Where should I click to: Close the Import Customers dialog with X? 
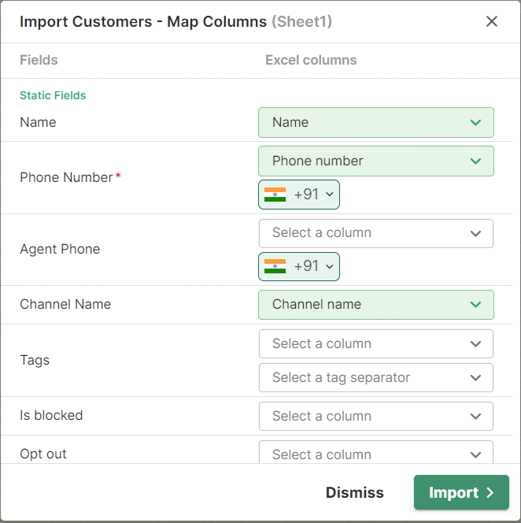492,21
